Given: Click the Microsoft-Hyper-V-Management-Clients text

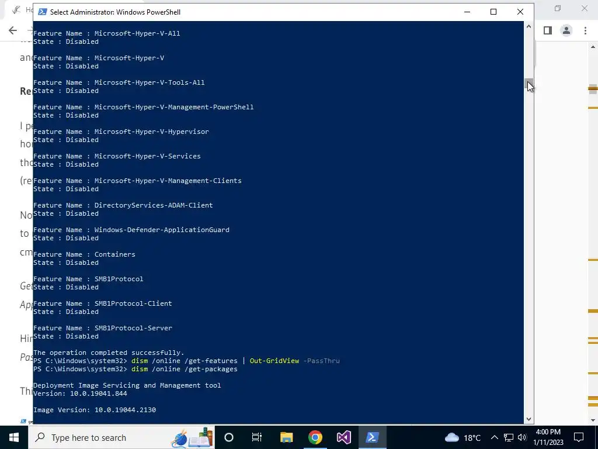Looking at the screenshot, I should pos(168,181).
